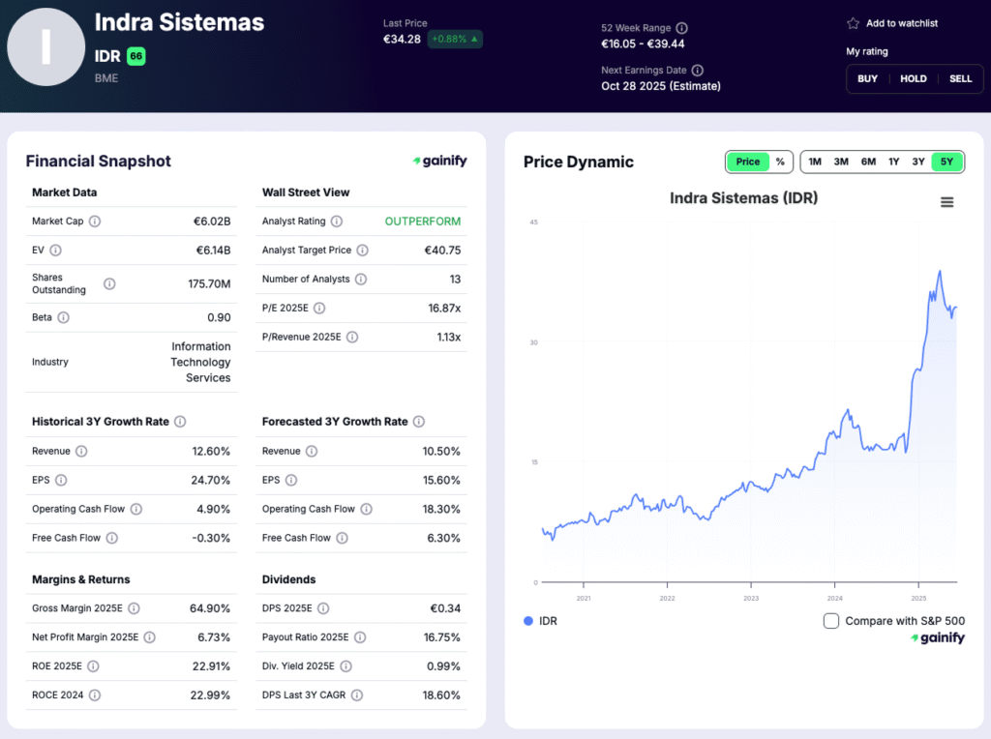Enable Compare with S&P 500 checkbox
Screen dimensions: 991x739
tap(830, 621)
